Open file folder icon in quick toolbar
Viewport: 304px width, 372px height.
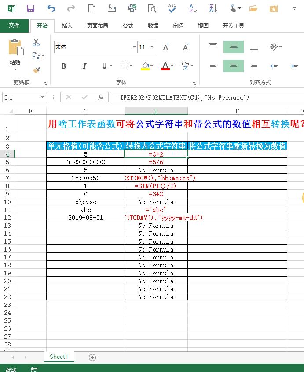253,9
